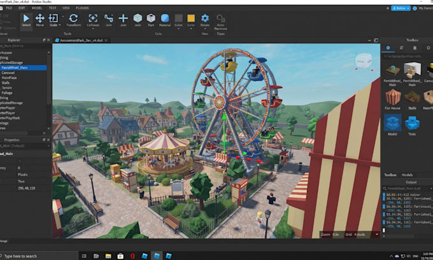This screenshot has width=433, height=260.
Task: Click the Toolbox search field
Action: (x=408, y=56)
